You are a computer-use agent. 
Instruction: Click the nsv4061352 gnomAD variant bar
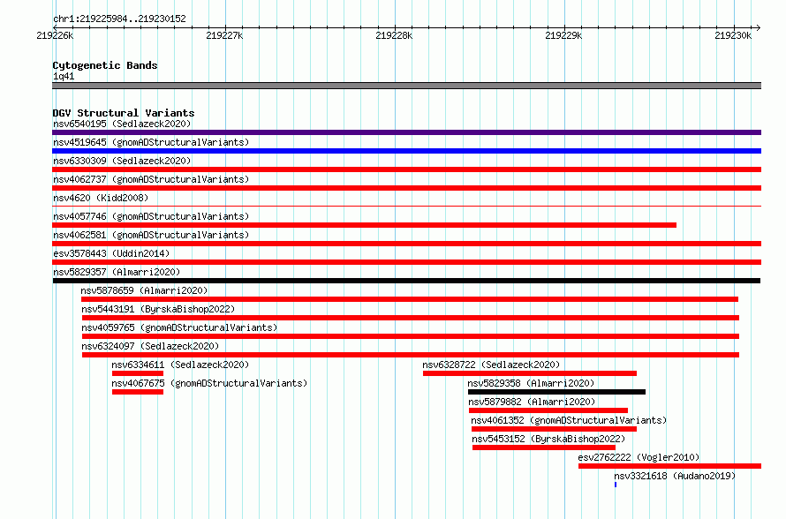coord(555,429)
